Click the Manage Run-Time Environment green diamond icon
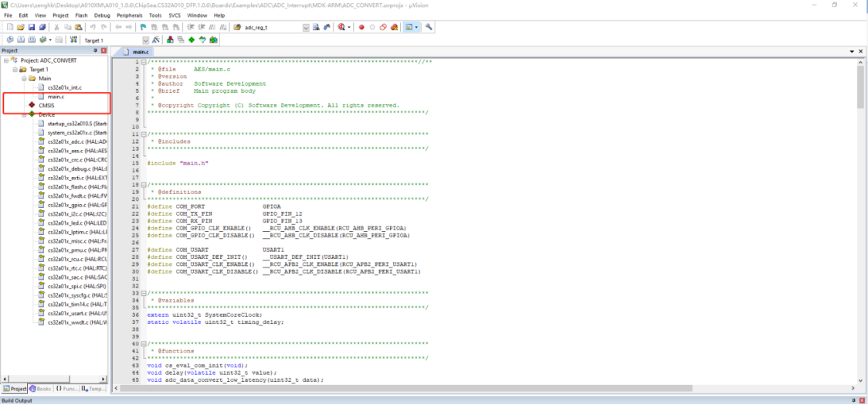This screenshot has height=405, width=868. tap(191, 40)
